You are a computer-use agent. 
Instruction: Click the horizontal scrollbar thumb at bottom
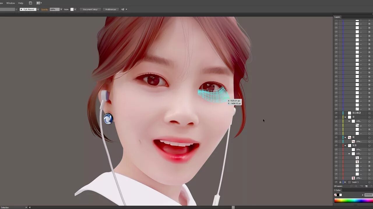click(233, 207)
